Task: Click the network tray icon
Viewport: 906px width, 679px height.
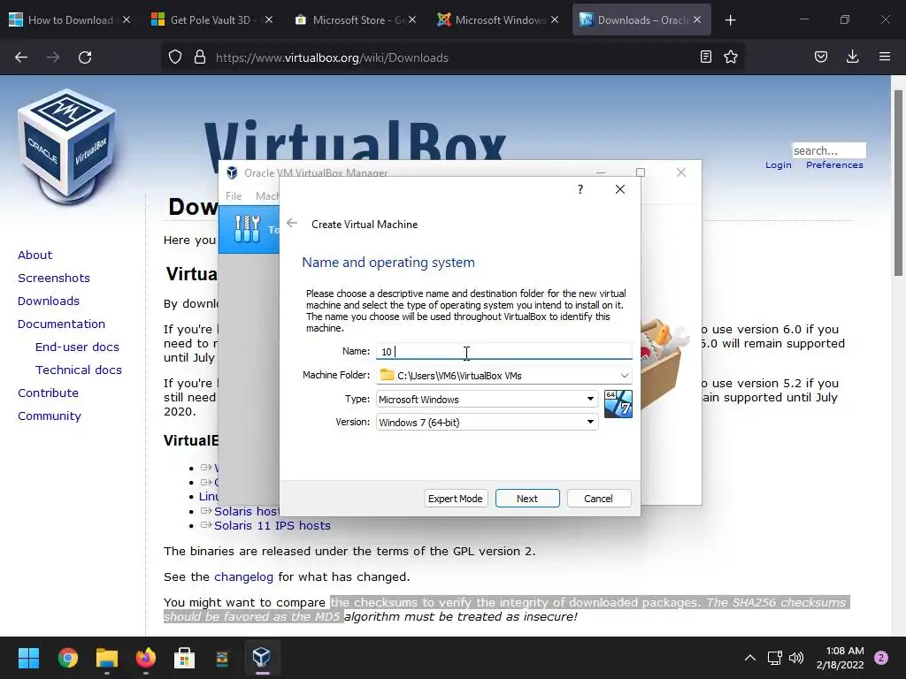Action: pyautogui.click(x=774, y=658)
